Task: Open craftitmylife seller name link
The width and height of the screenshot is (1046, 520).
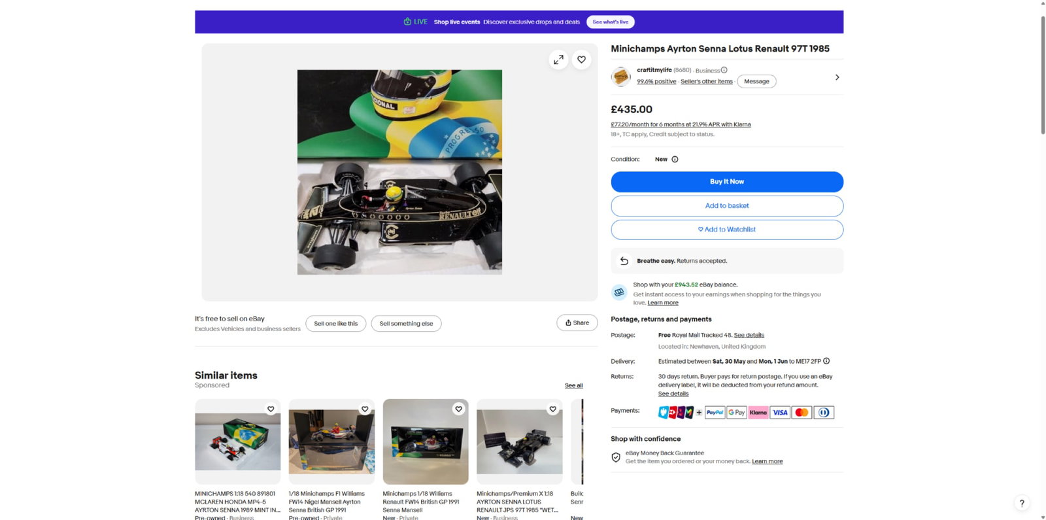Action: 654,70
